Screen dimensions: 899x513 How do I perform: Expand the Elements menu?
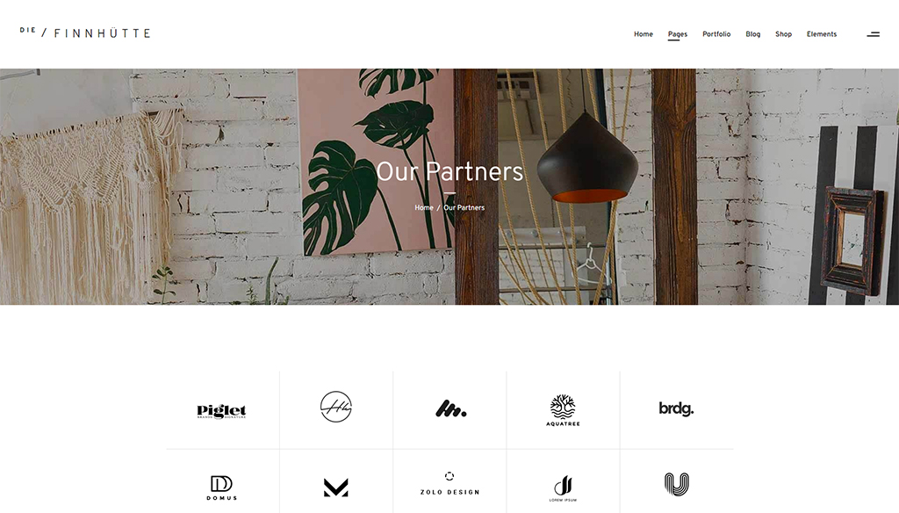[822, 34]
